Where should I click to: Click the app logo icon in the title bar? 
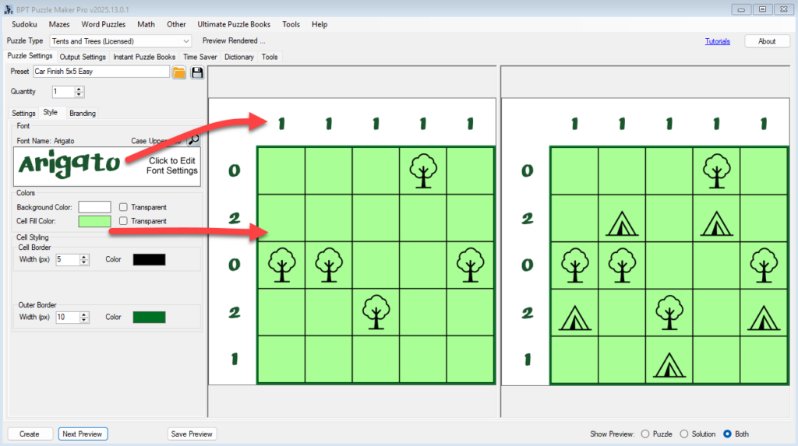click(9, 9)
